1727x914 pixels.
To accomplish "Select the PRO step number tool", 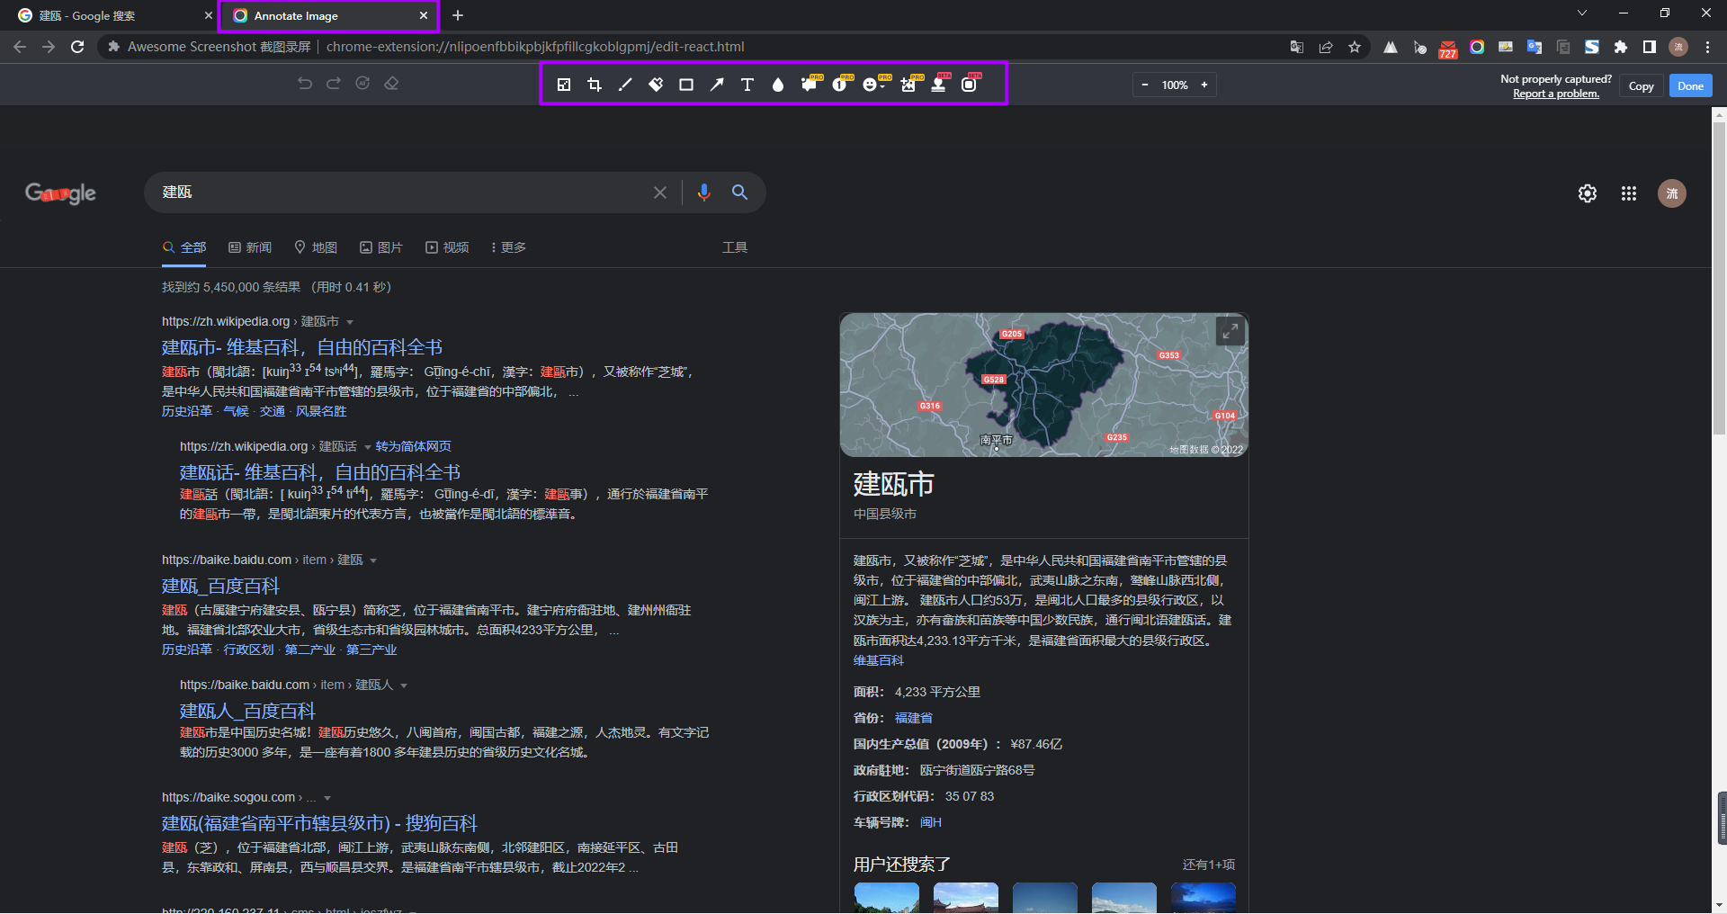I will [x=840, y=84].
